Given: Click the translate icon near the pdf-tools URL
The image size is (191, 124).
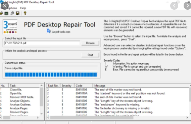Looking at the screenshot, I should coord(49,31).
